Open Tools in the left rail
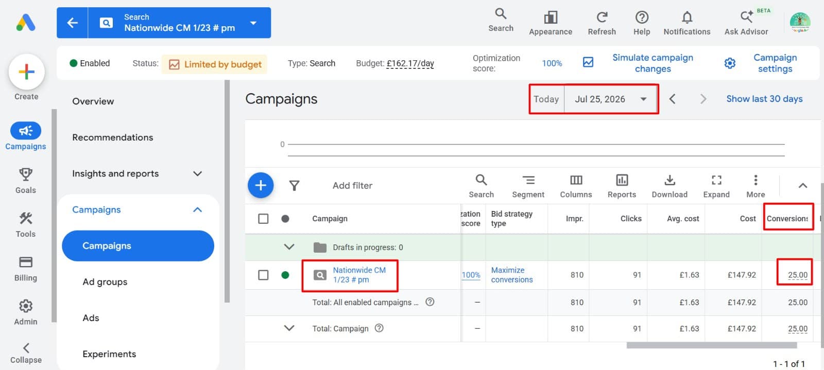 (x=26, y=224)
